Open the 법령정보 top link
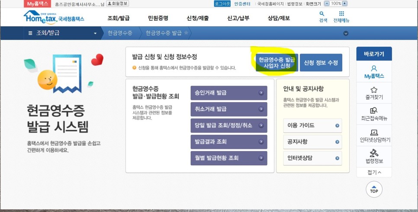 pos(295,4)
